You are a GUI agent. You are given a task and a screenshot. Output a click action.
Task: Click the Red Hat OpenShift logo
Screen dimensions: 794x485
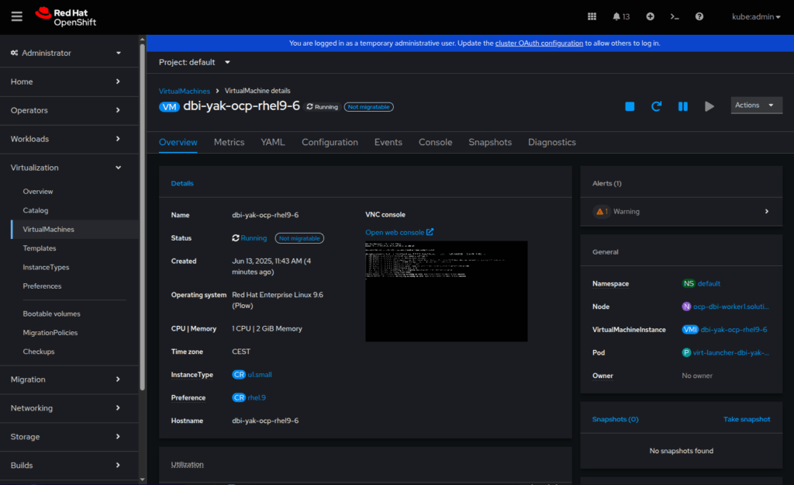point(66,17)
